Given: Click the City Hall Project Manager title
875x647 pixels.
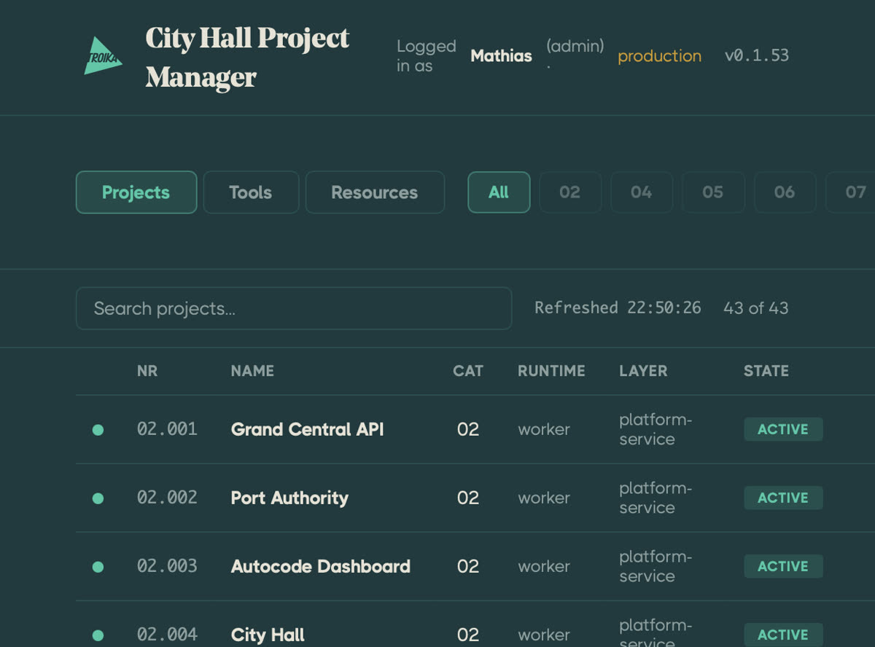Looking at the screenshot, I should (248, 58).
